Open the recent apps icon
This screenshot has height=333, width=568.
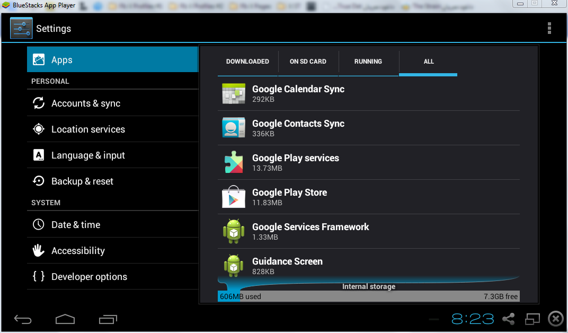click(x=108, y=319)
